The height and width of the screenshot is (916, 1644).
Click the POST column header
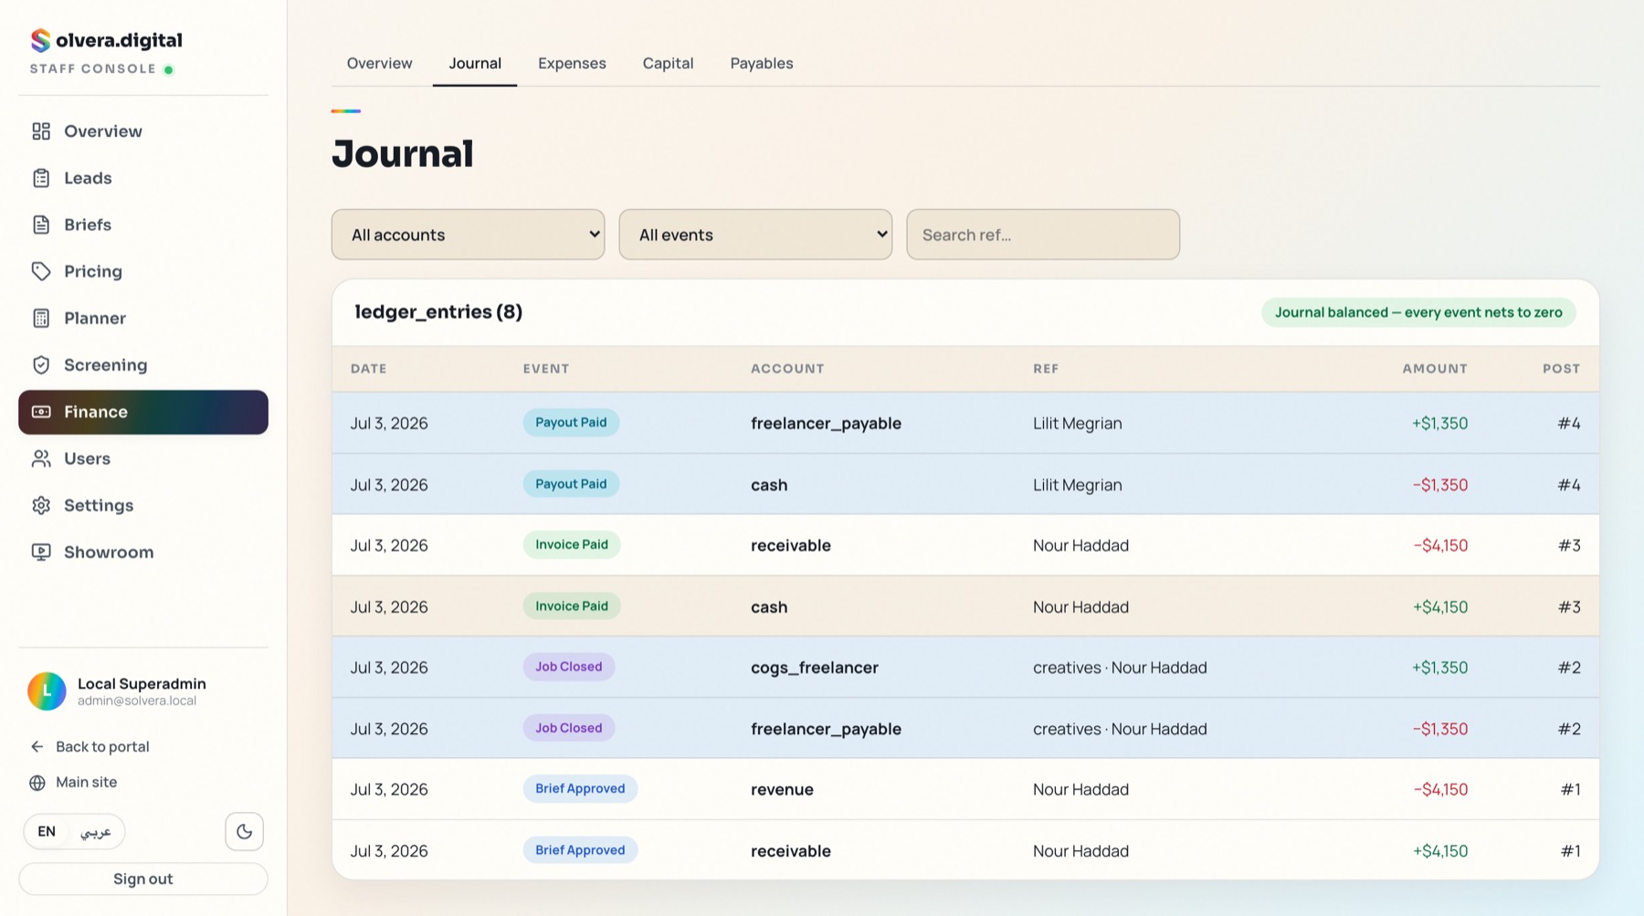[1562, 369]
